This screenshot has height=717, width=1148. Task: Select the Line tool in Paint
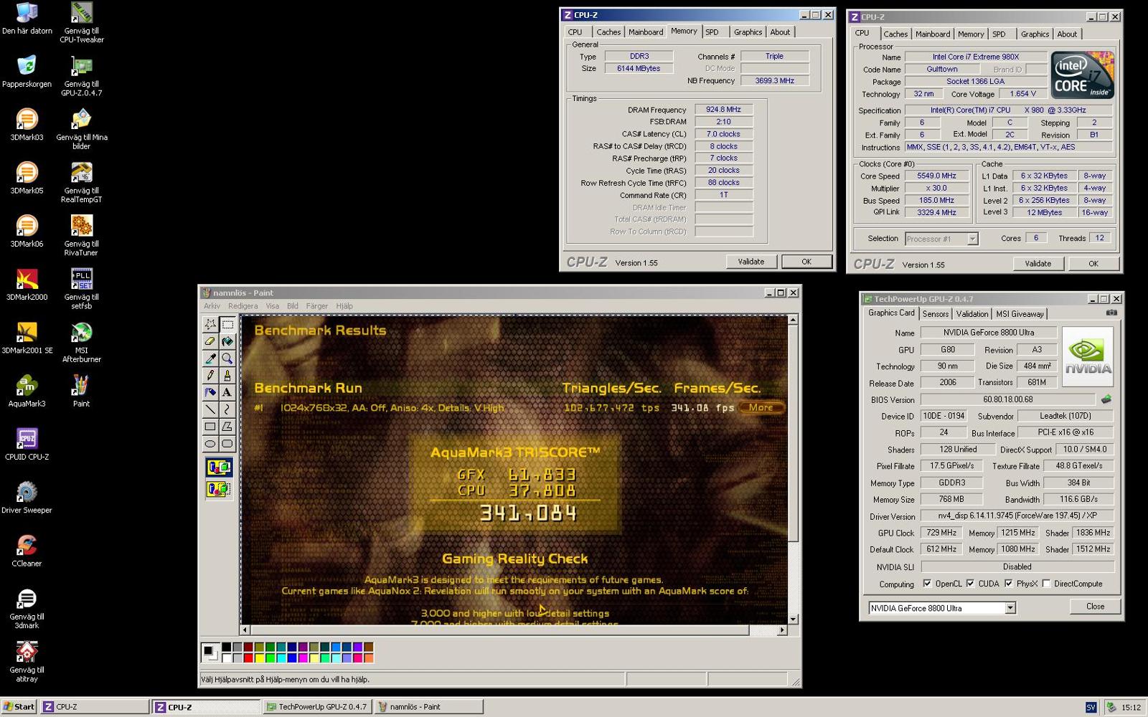[x=210, y=409]
